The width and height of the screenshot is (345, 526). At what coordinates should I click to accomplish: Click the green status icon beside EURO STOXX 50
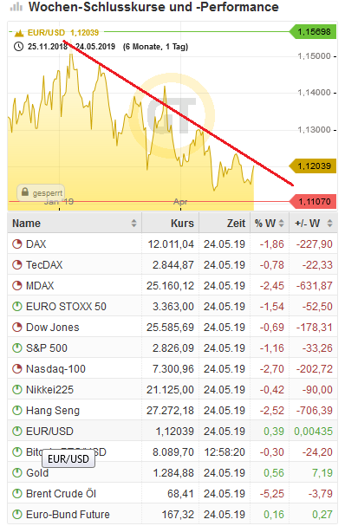[17, 306]
